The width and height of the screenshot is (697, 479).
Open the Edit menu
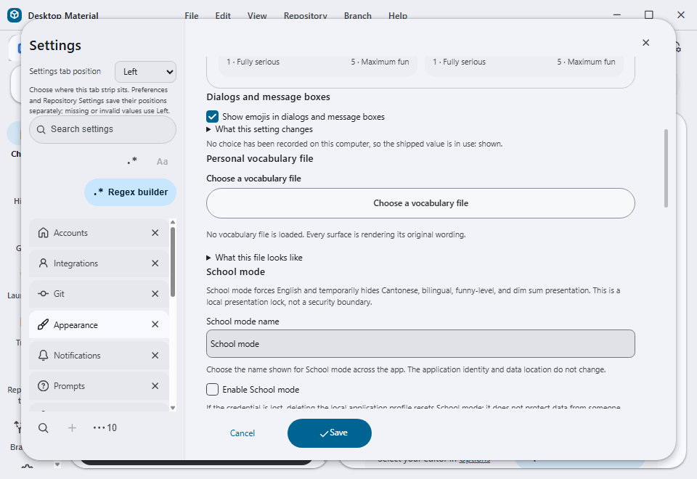223,16
